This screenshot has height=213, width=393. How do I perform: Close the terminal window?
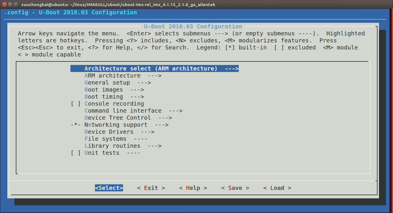point(4,4)
